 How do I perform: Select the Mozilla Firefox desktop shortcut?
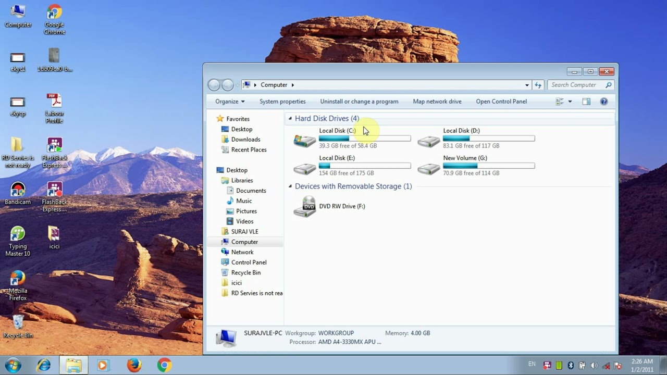click(x=18, y=286)
